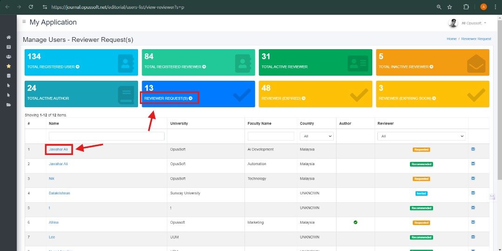
Task: Open Total Inactive Reviewer card link
Action: click(407, 67)
